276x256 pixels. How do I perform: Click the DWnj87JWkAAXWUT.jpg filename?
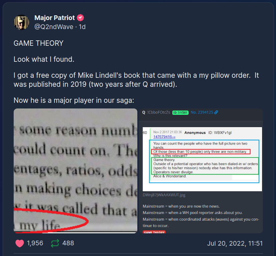click(164, 195)
